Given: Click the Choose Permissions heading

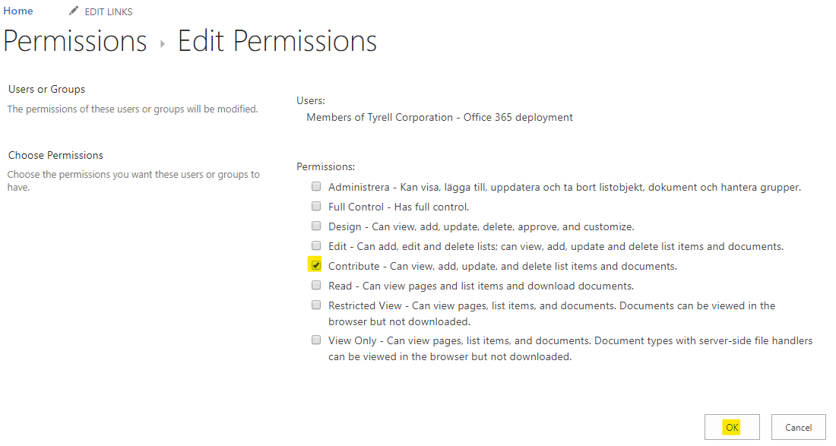Looking at the screenshot, I should (x=56, y=154).
